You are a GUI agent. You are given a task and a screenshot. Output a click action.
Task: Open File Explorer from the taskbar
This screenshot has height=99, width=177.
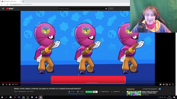(x=11, y=97)
